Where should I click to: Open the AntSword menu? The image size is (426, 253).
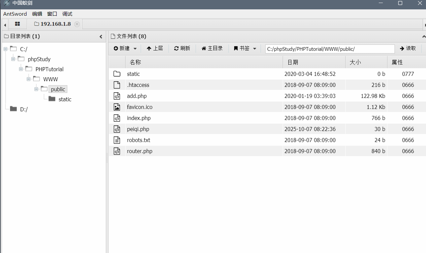(x=15, y=14)
